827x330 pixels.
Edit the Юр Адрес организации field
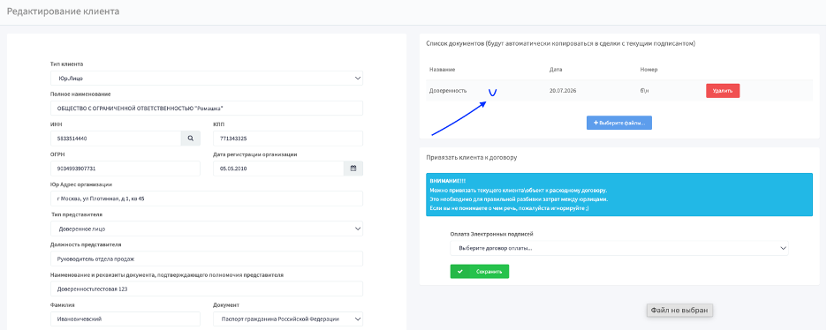[207, 199]
